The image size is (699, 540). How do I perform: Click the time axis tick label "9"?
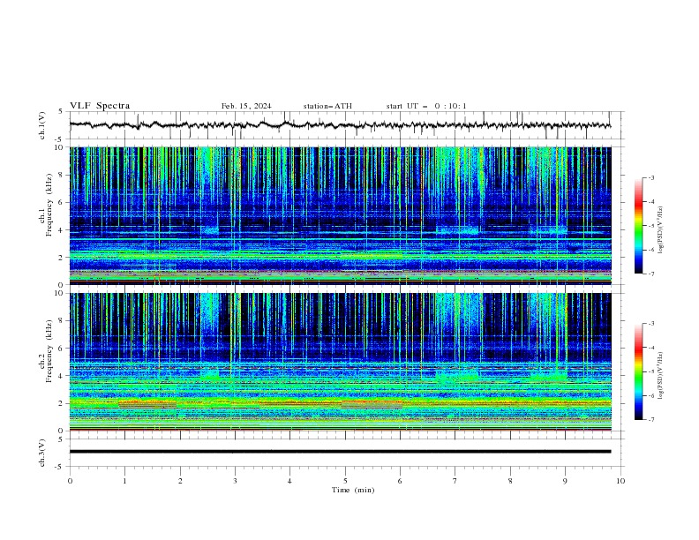[565, 481]
